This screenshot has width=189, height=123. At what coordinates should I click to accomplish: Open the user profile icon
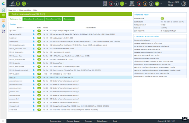(x=184, y=4)
